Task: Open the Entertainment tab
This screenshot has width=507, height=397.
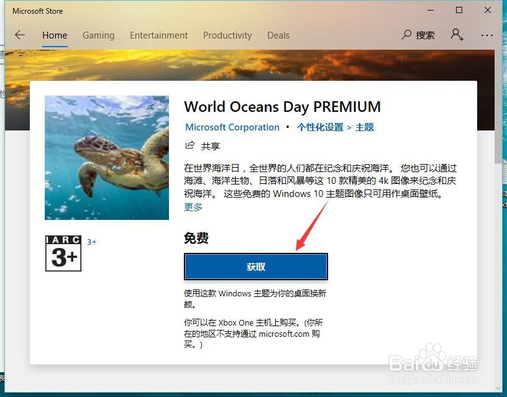Action: tap(159, 35)
